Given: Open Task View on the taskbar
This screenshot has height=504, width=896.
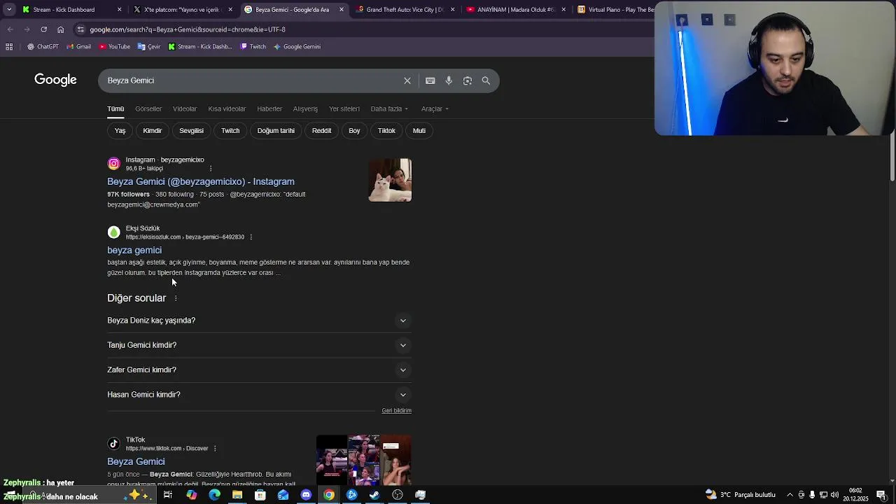Looking at the screenshot, I should 168,495.
